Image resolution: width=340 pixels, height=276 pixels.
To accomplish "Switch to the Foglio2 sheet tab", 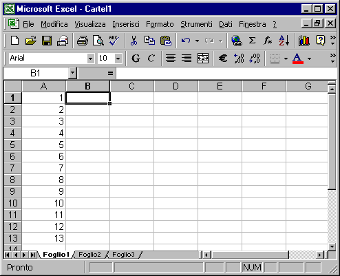I will [x=89, y=255].
